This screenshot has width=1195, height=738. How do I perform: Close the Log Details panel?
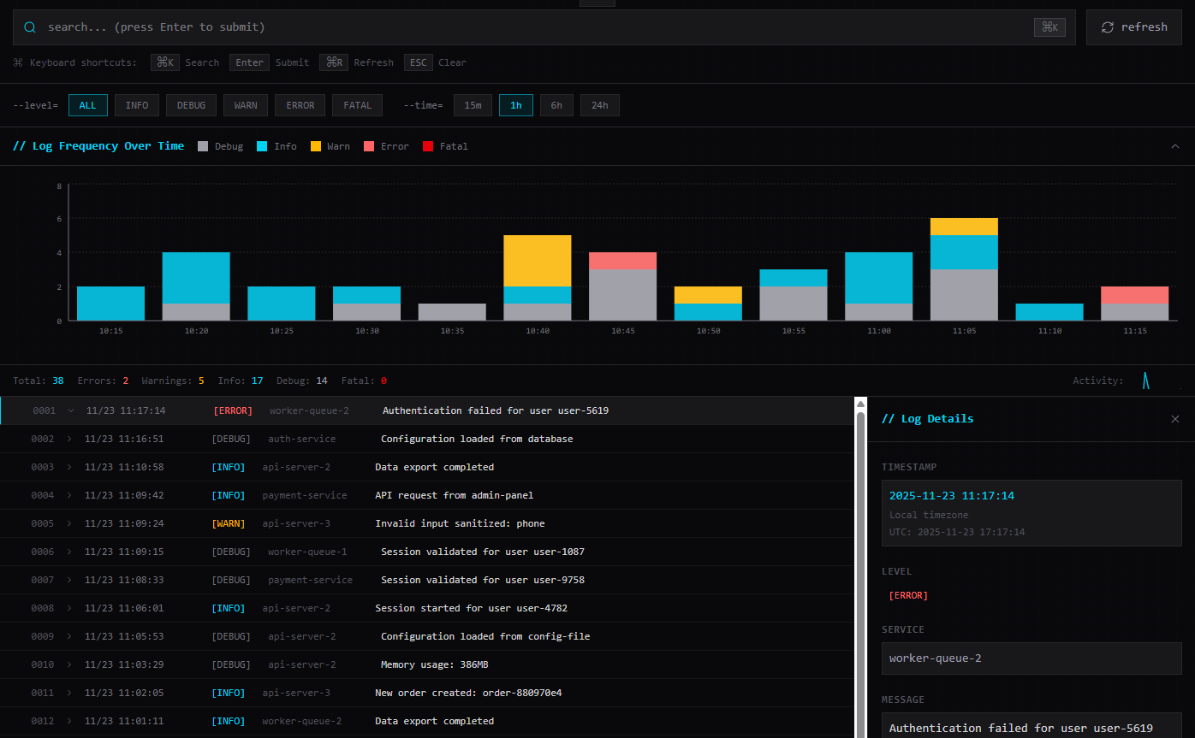1175,419
